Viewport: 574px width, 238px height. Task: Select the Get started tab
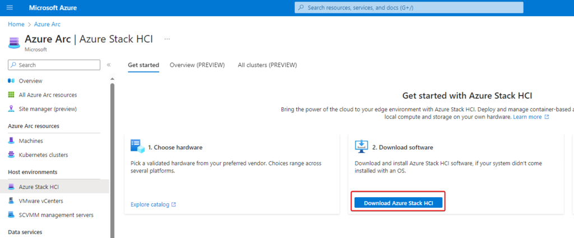143,65
